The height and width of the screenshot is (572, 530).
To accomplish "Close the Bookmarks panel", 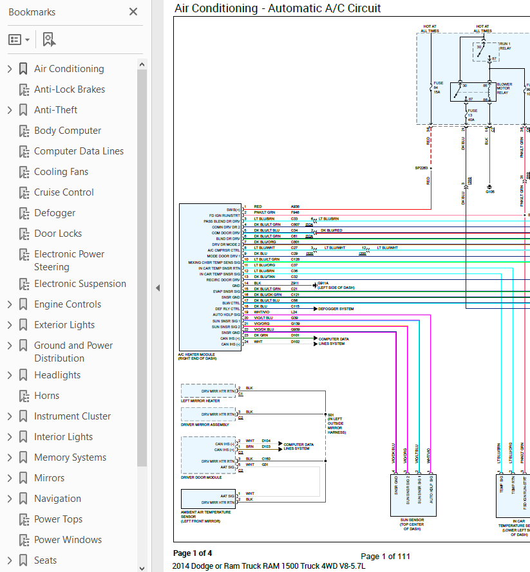I will click(x=133, y=11).
